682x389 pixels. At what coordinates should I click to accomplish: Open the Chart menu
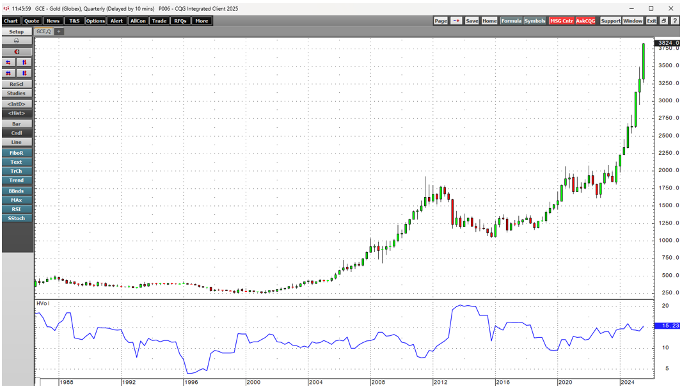click(11, 21)
